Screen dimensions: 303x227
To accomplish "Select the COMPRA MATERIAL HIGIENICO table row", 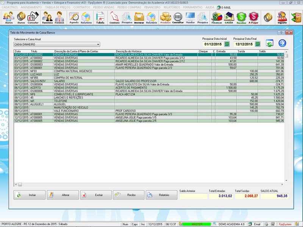I will (76, 71).
